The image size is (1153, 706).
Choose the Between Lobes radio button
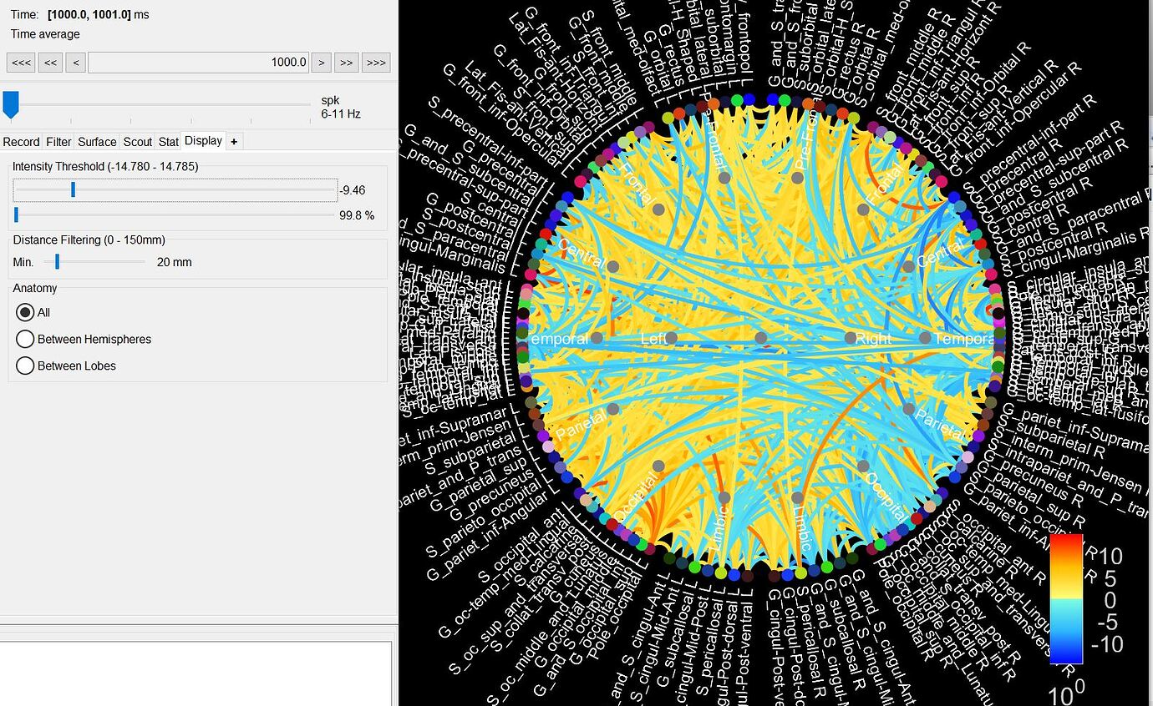[25, 366]
